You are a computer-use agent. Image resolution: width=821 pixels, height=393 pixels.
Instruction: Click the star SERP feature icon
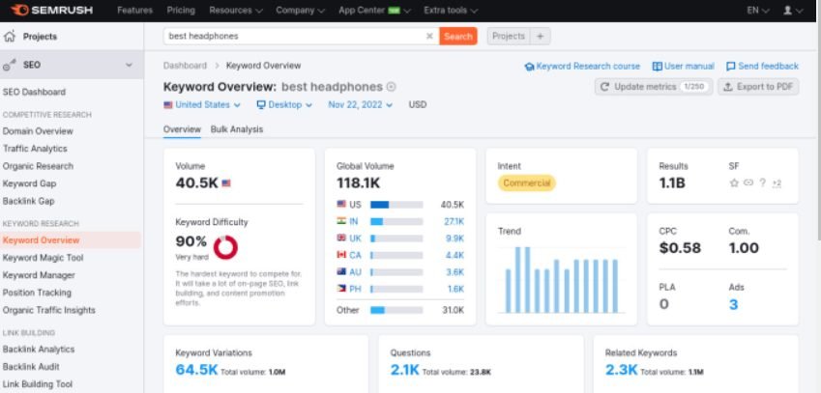pos(734,182)
